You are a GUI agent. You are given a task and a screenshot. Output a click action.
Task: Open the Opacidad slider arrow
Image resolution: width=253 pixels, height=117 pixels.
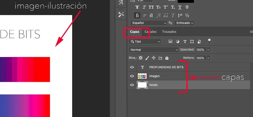208,50
